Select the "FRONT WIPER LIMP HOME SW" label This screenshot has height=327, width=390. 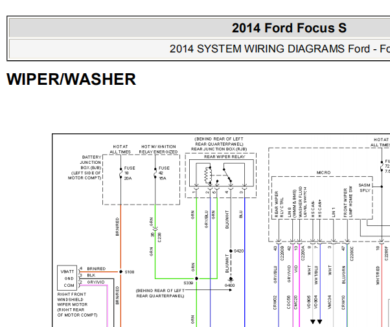(x=348, y=201)
